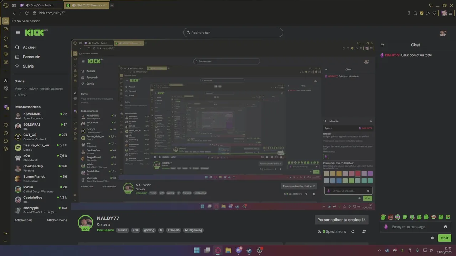The image size is (456, 256).
Task: Open ChatGPT in the Opera sidebar
Action: pos(6,89)
